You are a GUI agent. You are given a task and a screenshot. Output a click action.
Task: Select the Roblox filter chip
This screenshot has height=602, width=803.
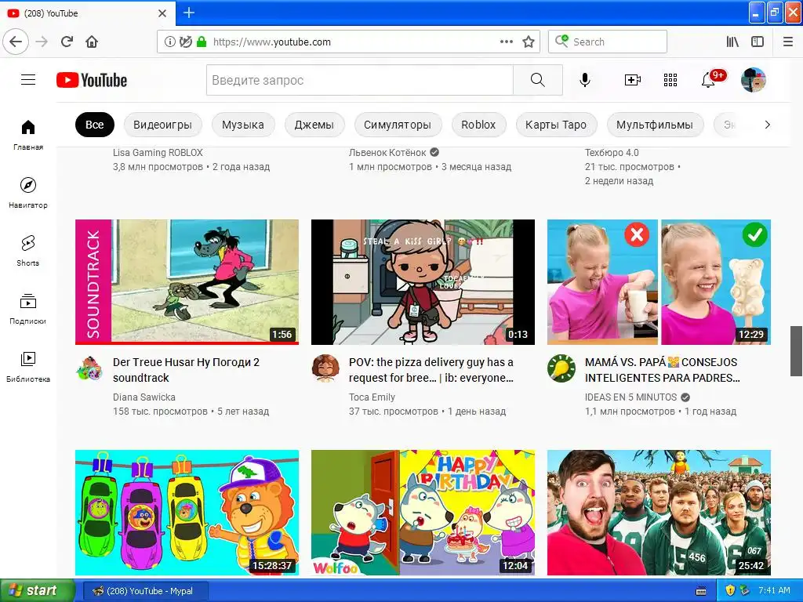click(x=479, y=125)
